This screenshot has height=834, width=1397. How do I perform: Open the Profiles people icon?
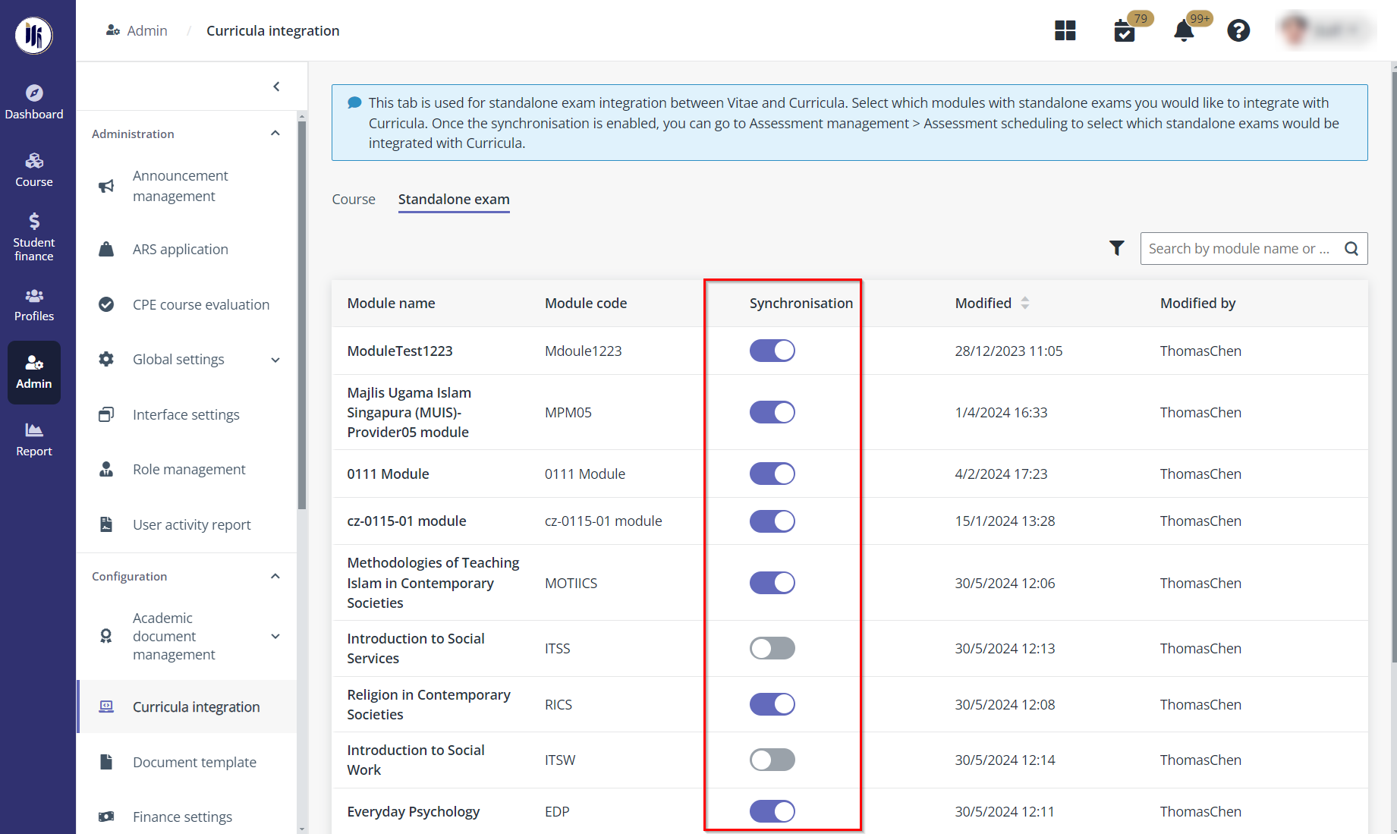[x=34, y=295]
